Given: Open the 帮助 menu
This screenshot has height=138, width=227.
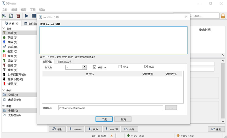Looking at the screenshot, I should tap(42, 9).
